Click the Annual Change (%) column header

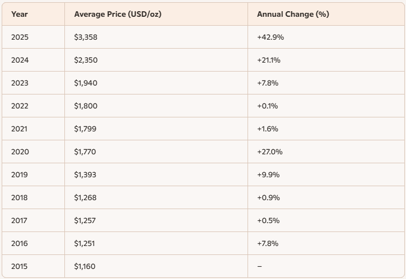tap(292, 14)
